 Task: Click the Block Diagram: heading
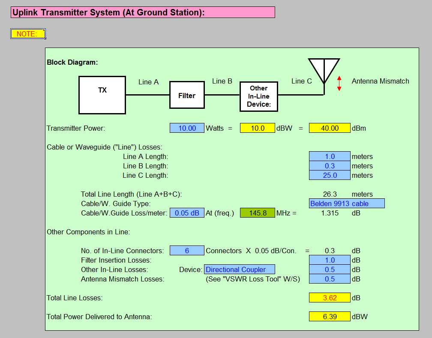click(x=72, y=62)
